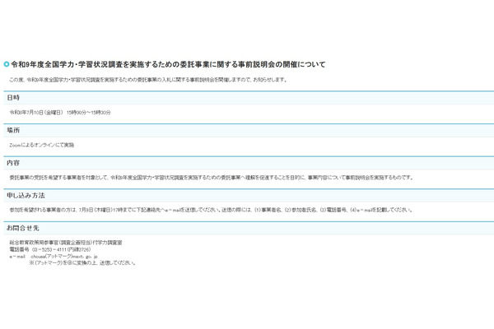Click the intro sentence starting この度
Screen dimensions: 494x329
148,80
